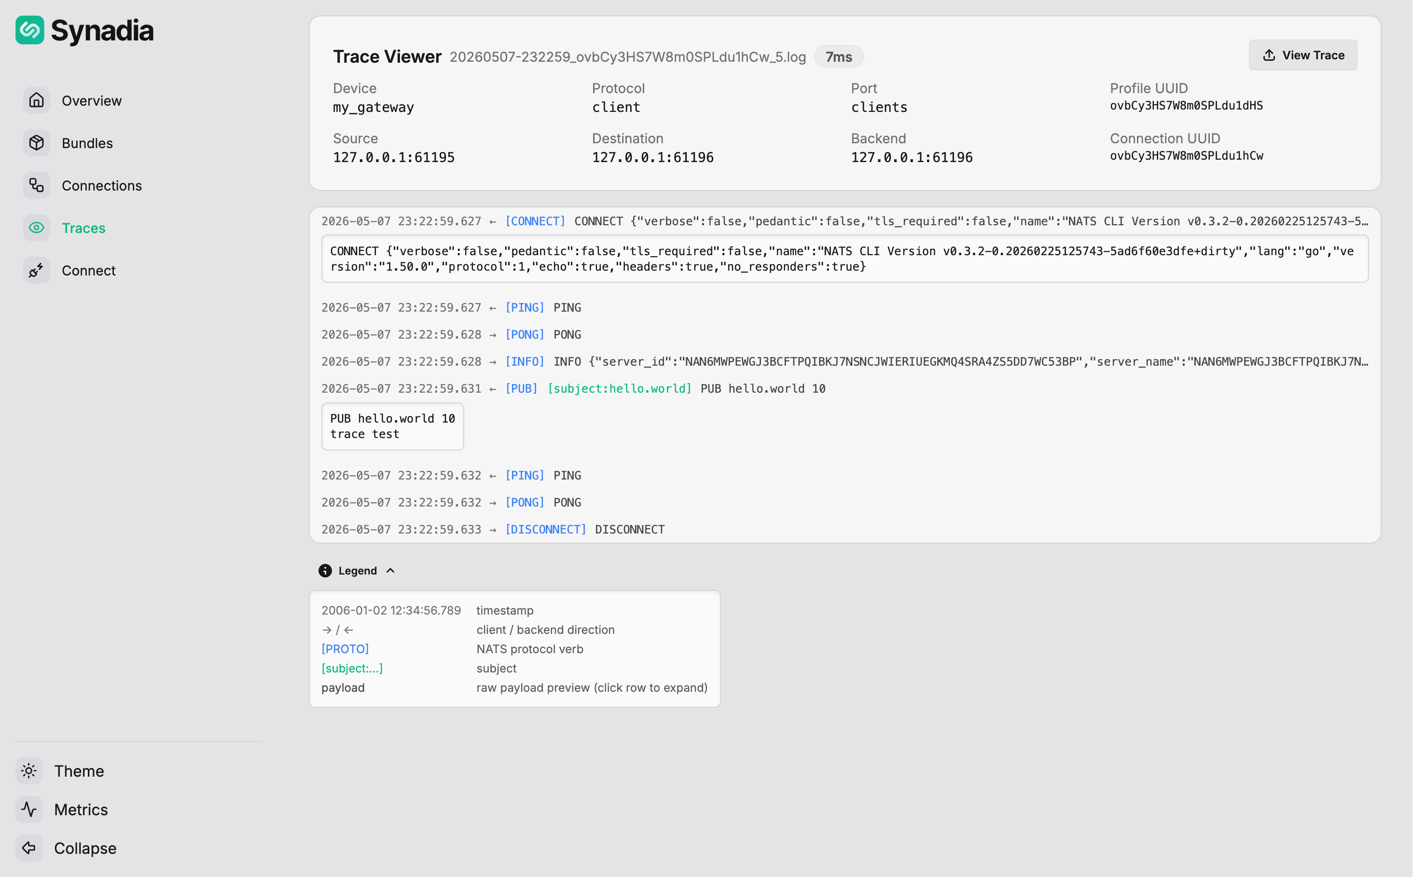The image size is (1413, 877).
Task: Click the Synadia logo icon
Action: pos(29,30)
